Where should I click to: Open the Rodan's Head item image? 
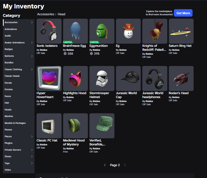click(181, 78)
